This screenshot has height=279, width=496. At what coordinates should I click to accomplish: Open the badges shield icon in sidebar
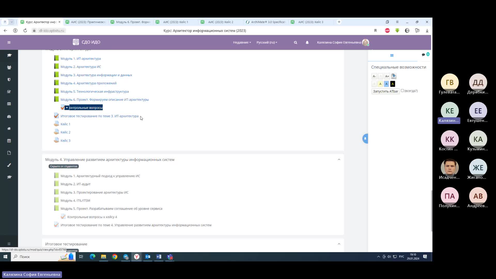[9, 80]
